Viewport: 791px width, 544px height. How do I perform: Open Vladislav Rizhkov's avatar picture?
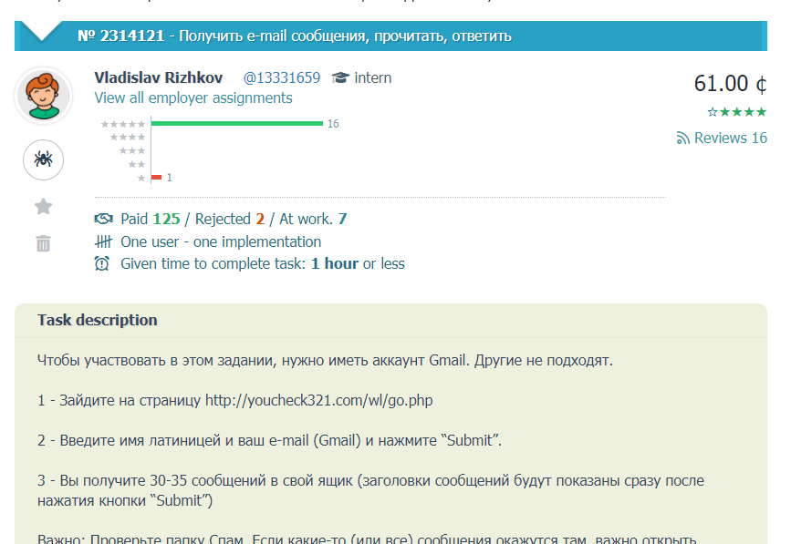click(x=43, y=96)
